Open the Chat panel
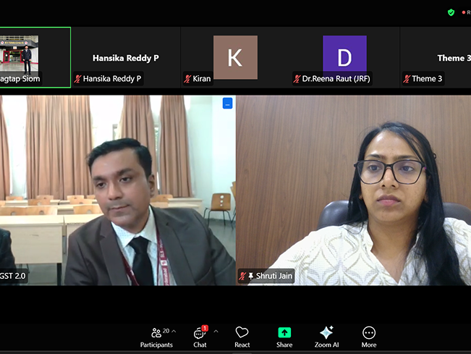Image resolution: width=471 pixels, height=354 pixels. click(x=200, y=337)
